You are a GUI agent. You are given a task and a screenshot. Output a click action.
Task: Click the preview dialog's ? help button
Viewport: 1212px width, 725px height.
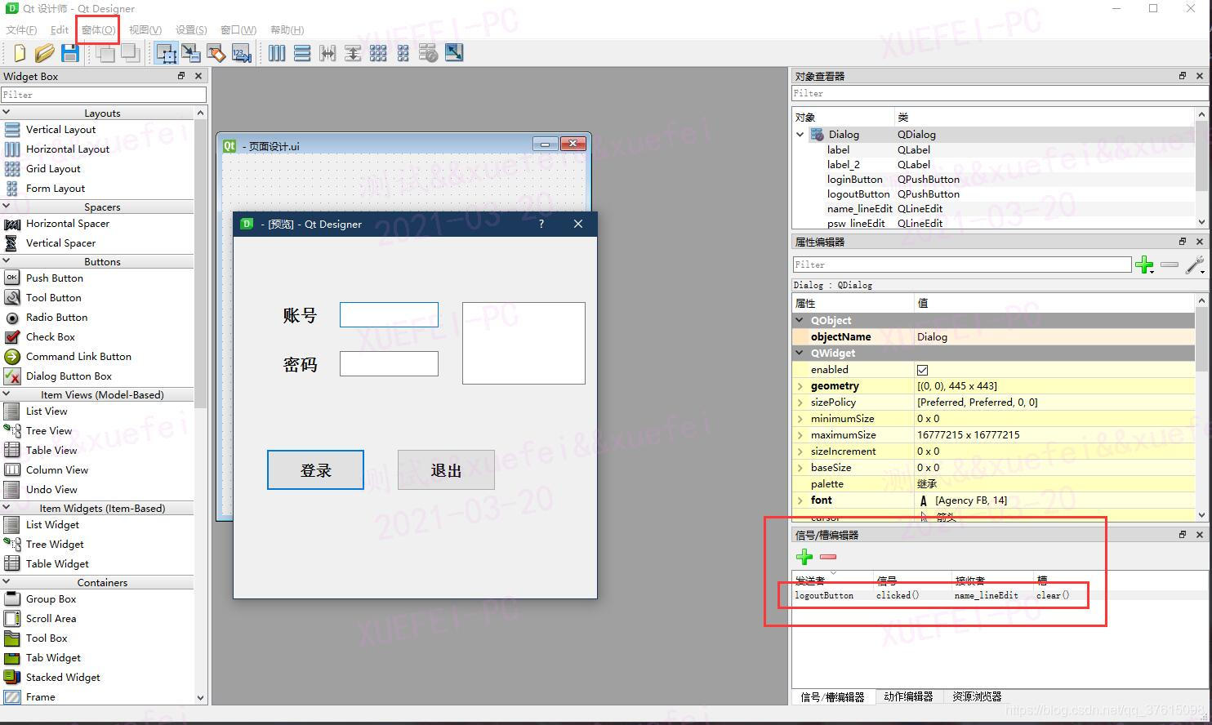(x=541, y=225)
